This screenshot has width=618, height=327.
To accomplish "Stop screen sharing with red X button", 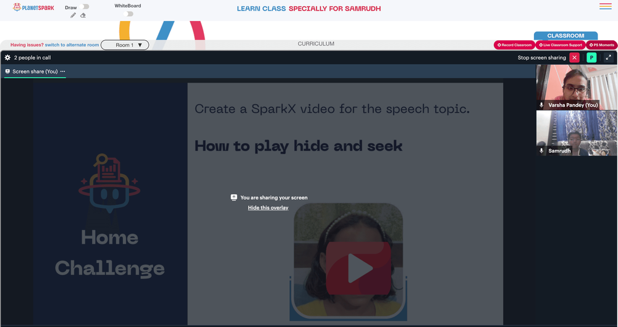I will pyautogui.click(x=575, y=57).
